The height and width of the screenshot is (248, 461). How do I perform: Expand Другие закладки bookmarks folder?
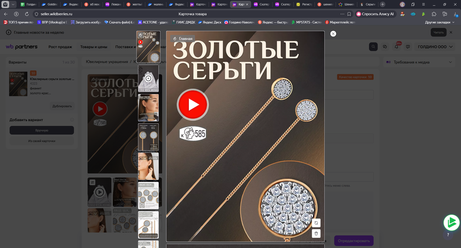pos(439,22)
